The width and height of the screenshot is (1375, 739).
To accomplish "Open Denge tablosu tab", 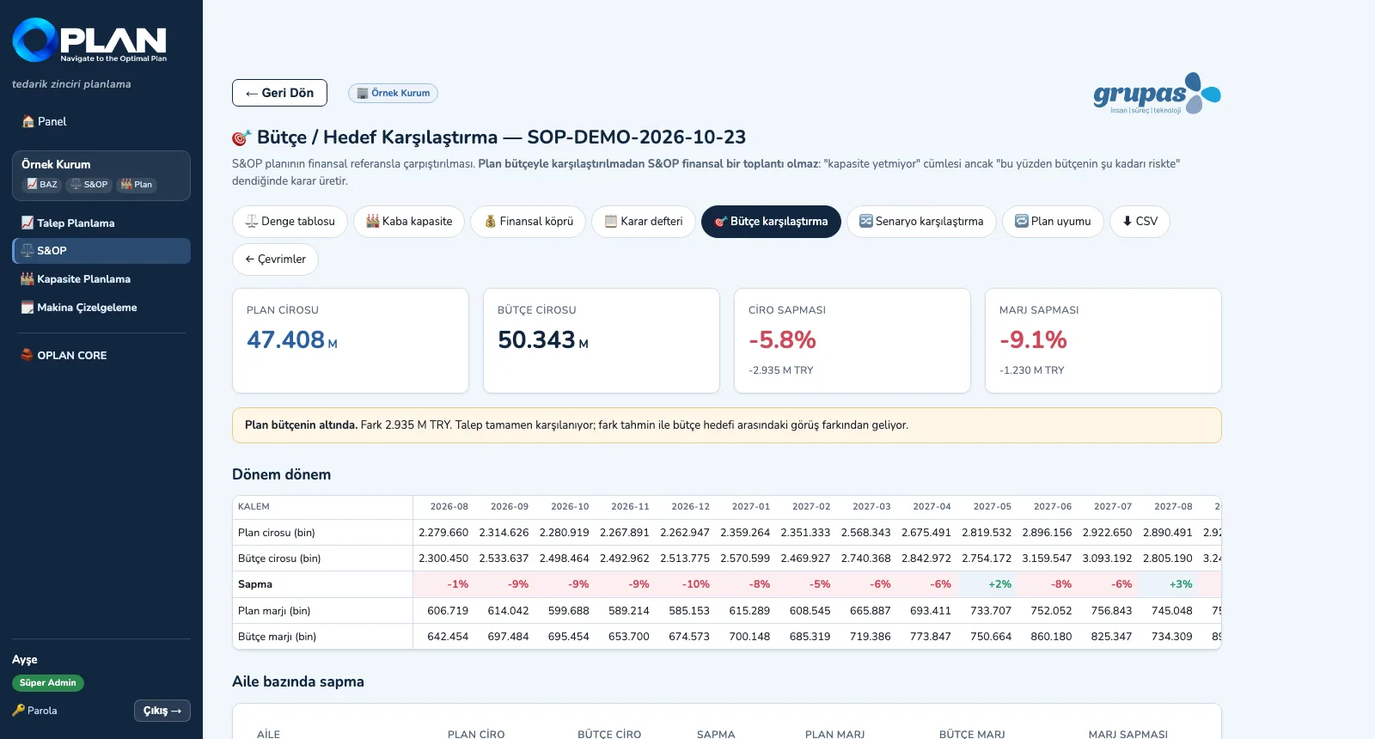I will coord(290,222).
